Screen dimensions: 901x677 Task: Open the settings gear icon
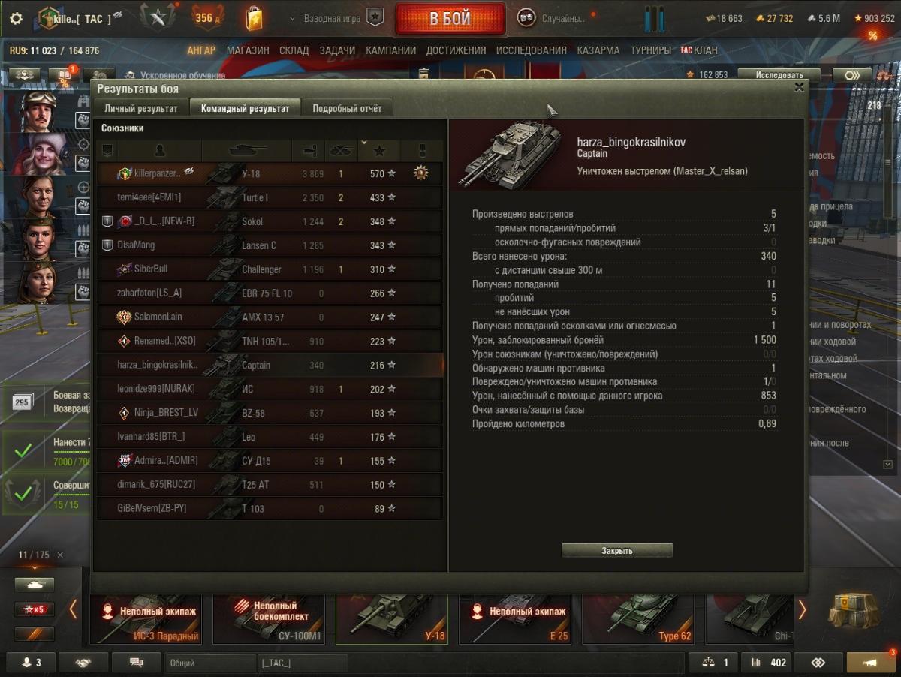coord(15,18)
